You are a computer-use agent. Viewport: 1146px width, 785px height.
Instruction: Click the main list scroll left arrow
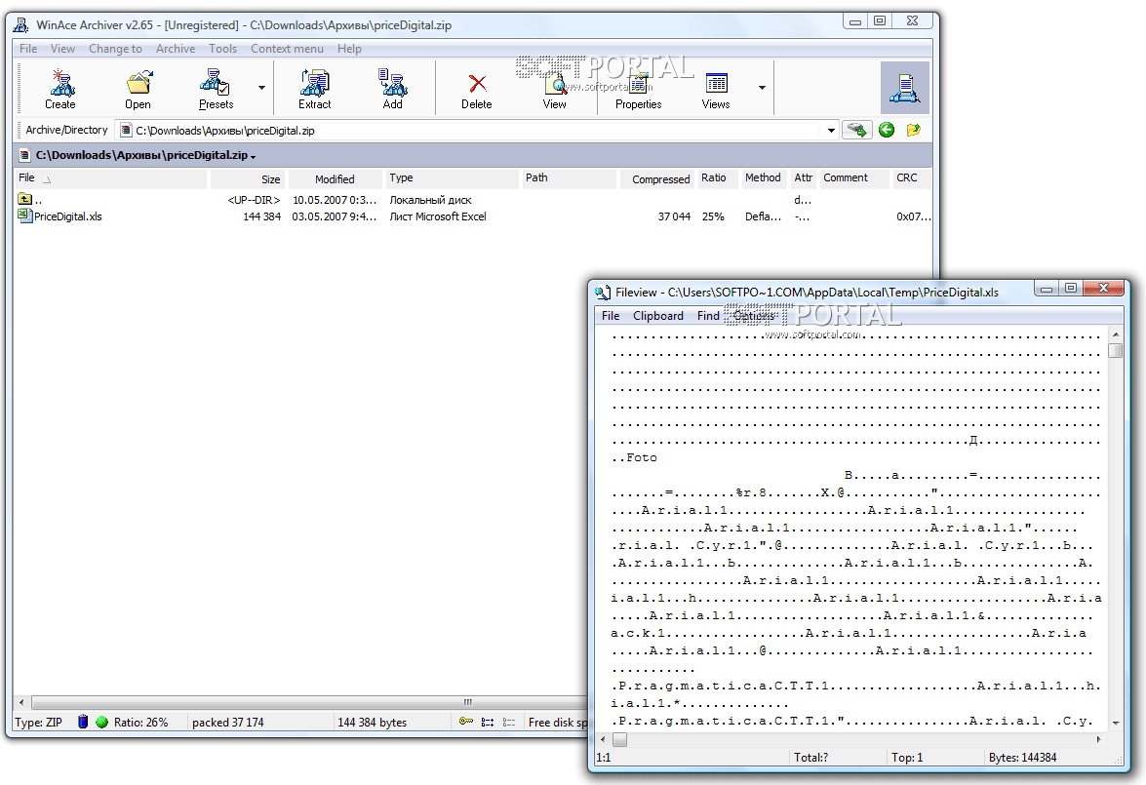(x=21, y=702)
